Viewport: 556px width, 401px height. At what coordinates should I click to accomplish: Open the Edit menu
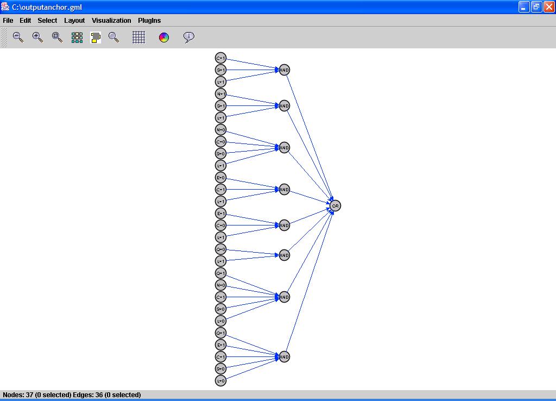point(26,21)
